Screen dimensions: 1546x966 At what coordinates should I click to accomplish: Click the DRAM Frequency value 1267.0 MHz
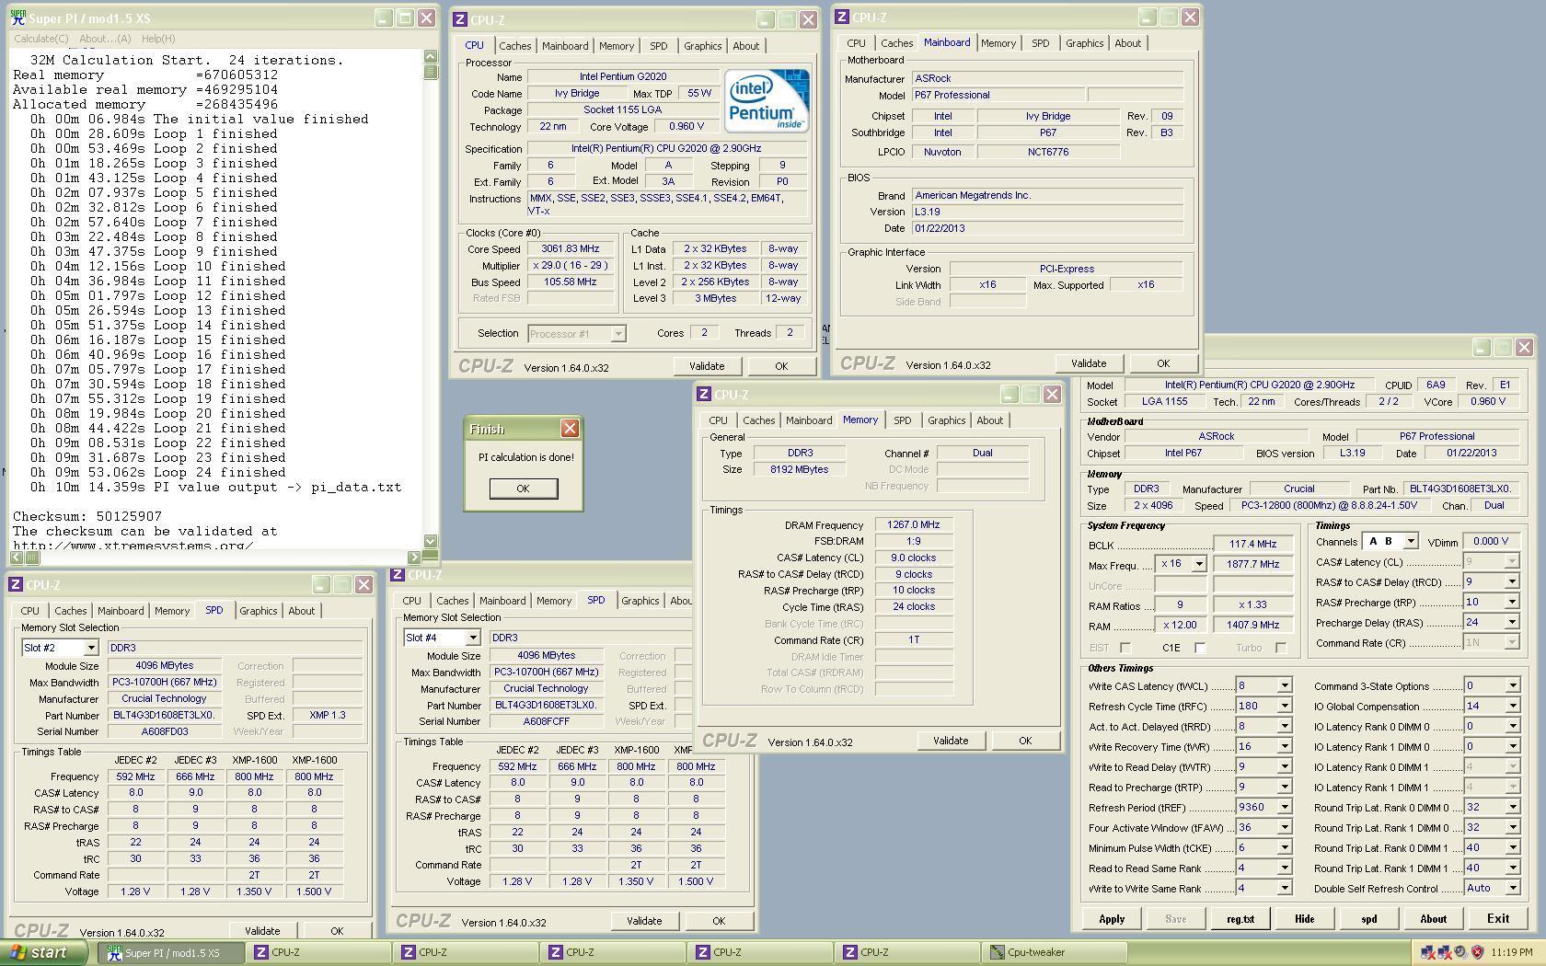[914, 524]
